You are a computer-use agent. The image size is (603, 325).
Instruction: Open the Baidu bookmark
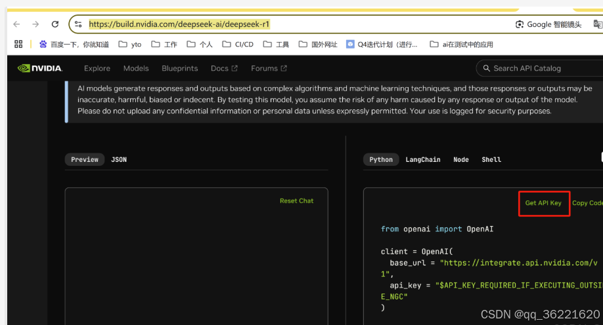(x=74, y=45)
